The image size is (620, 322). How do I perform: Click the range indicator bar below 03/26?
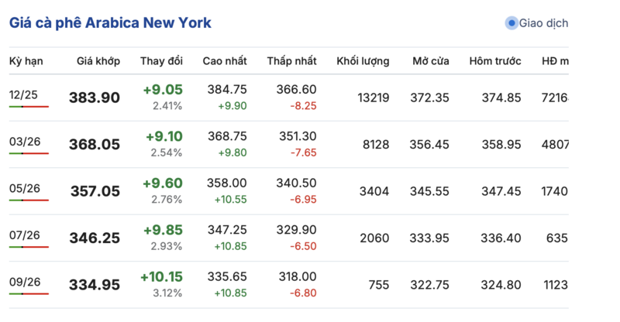pos(29,154)
